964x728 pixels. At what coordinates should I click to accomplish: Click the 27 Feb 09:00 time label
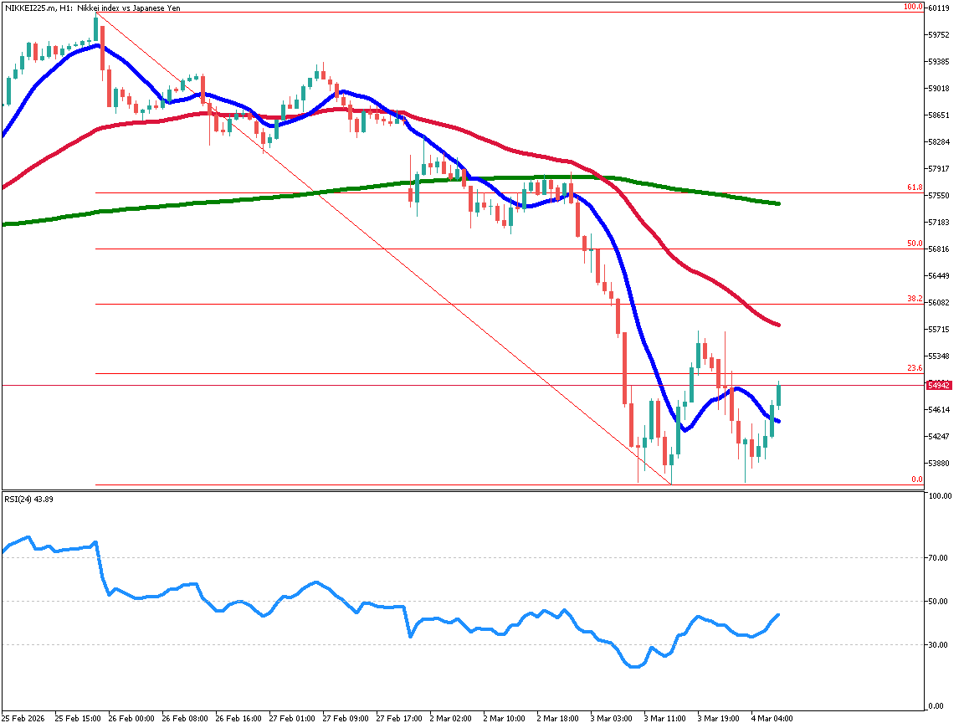click(x=346, y=718)
